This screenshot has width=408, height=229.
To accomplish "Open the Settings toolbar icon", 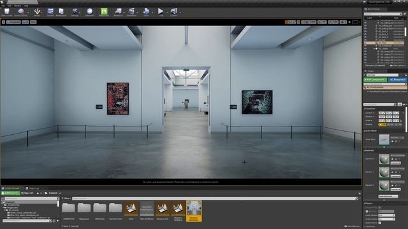I will [x=75, y=11].
